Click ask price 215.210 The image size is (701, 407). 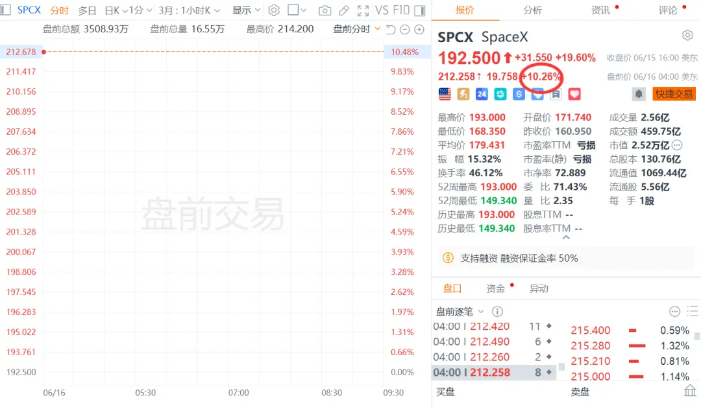tap(590, 361)
